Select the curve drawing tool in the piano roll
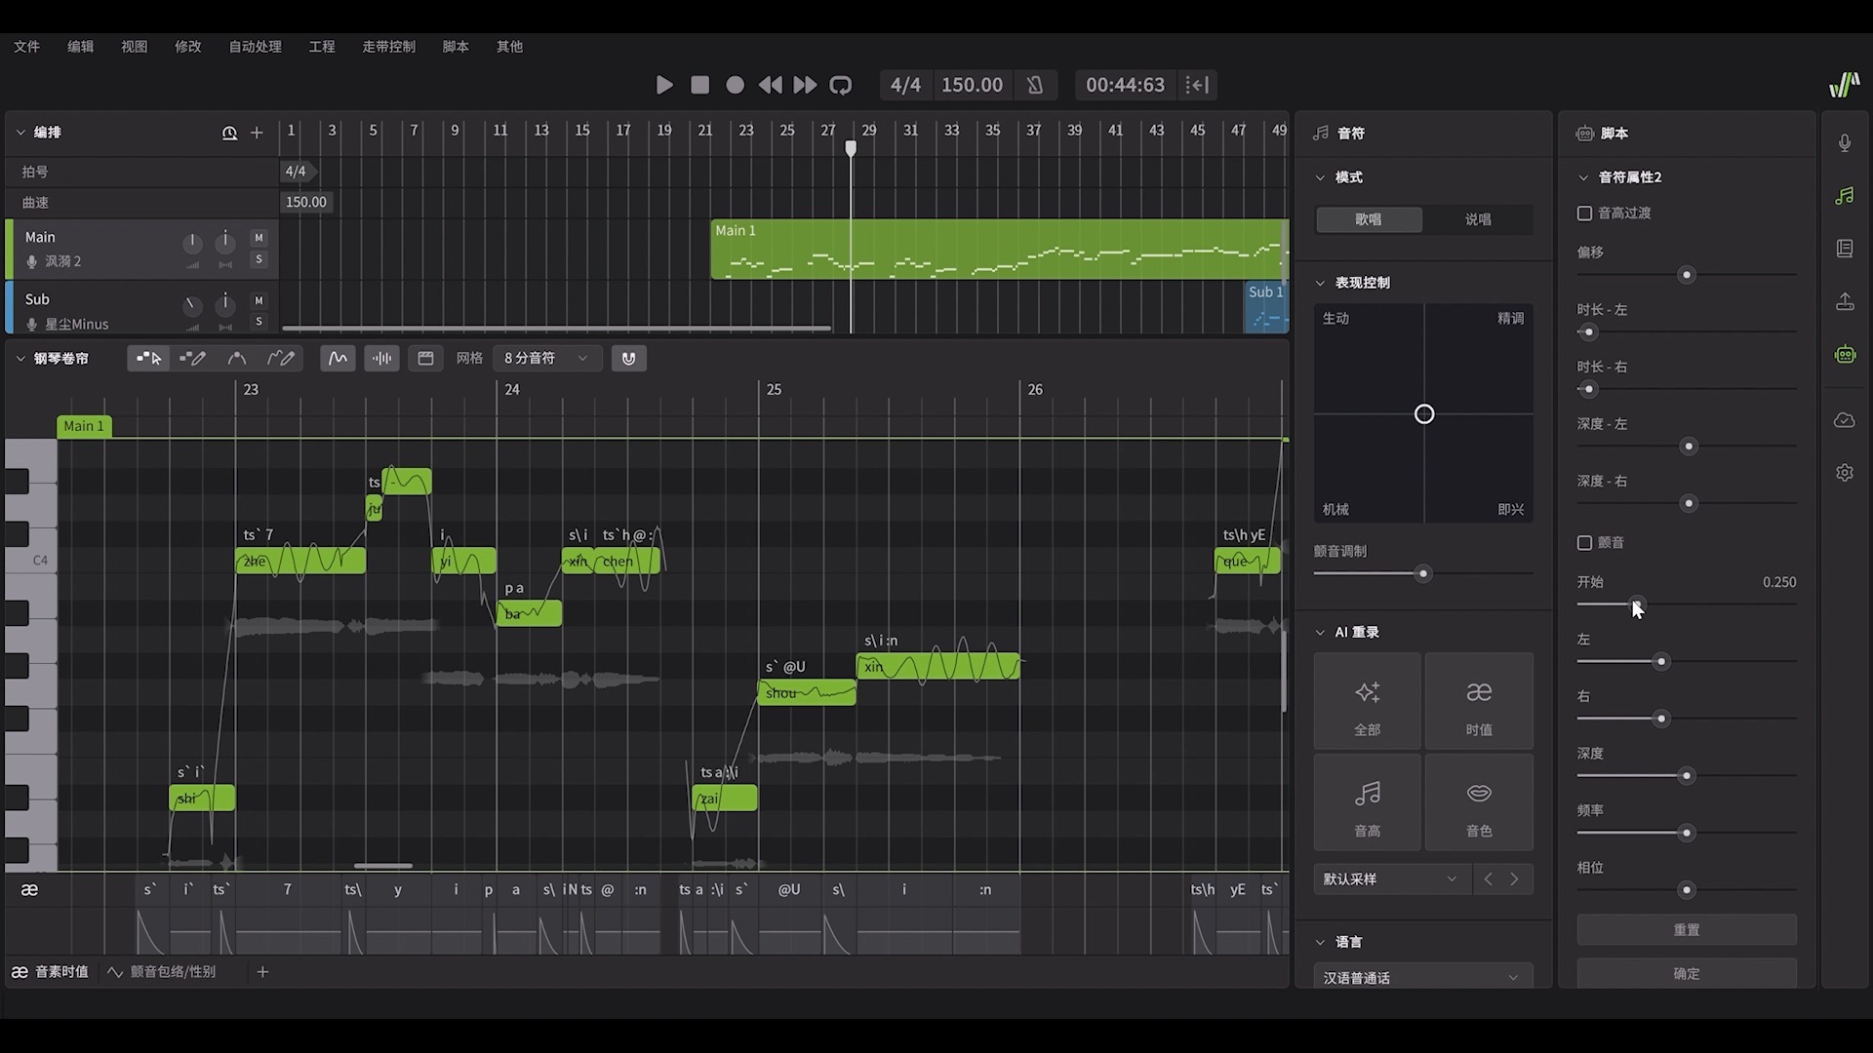Image resolution: width=1873 pixels, height=1053 pixels. click(x=237, y=358)
